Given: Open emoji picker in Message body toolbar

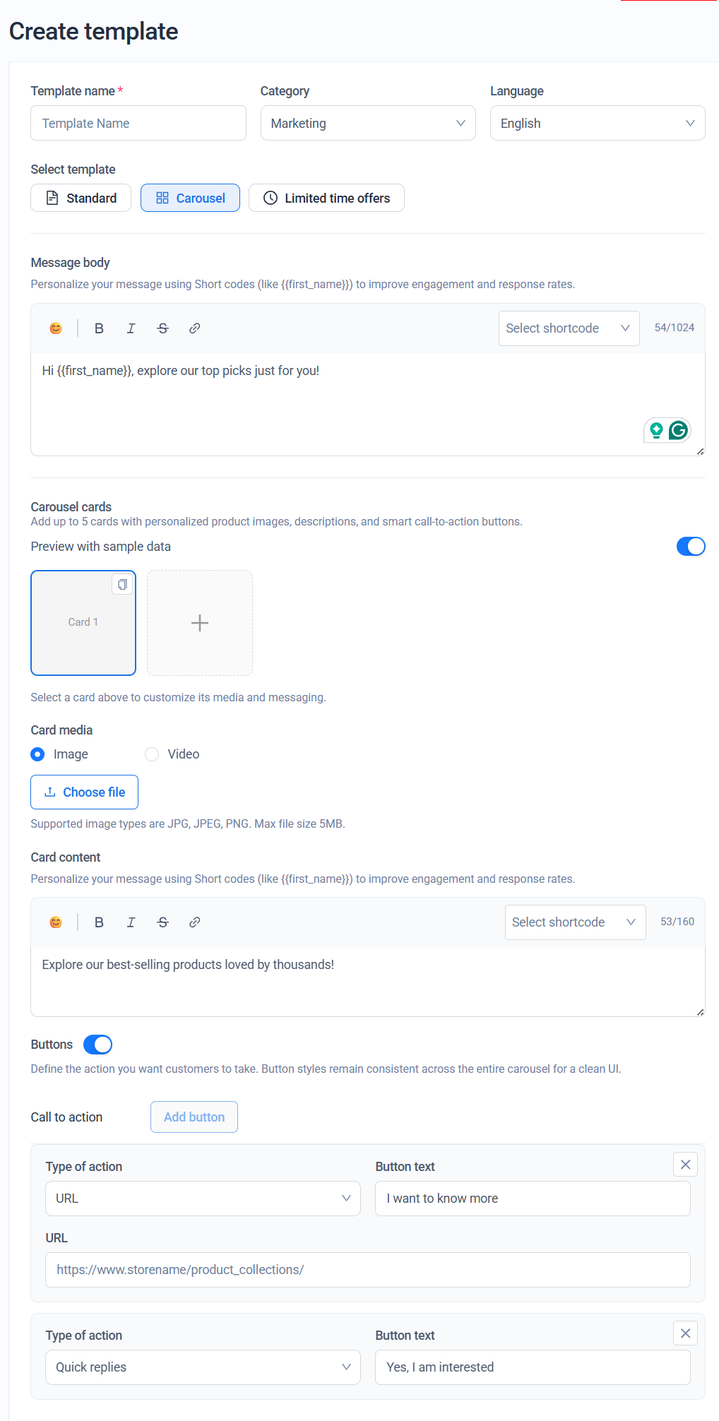Looking at the screenshot, I should coord(56,328).
